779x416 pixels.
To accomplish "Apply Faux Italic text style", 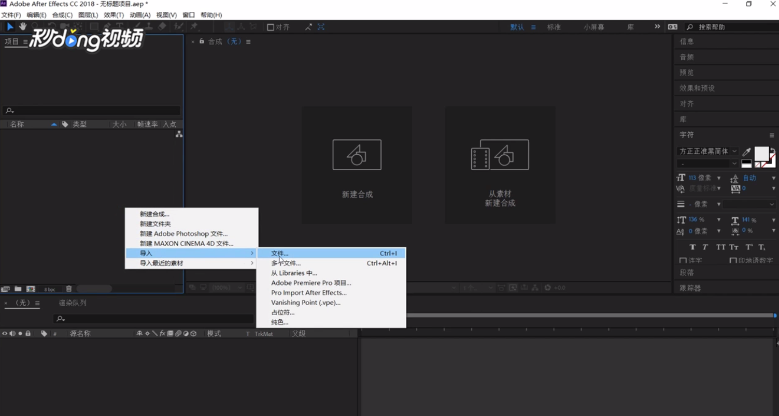I will (x=705, y=247).
